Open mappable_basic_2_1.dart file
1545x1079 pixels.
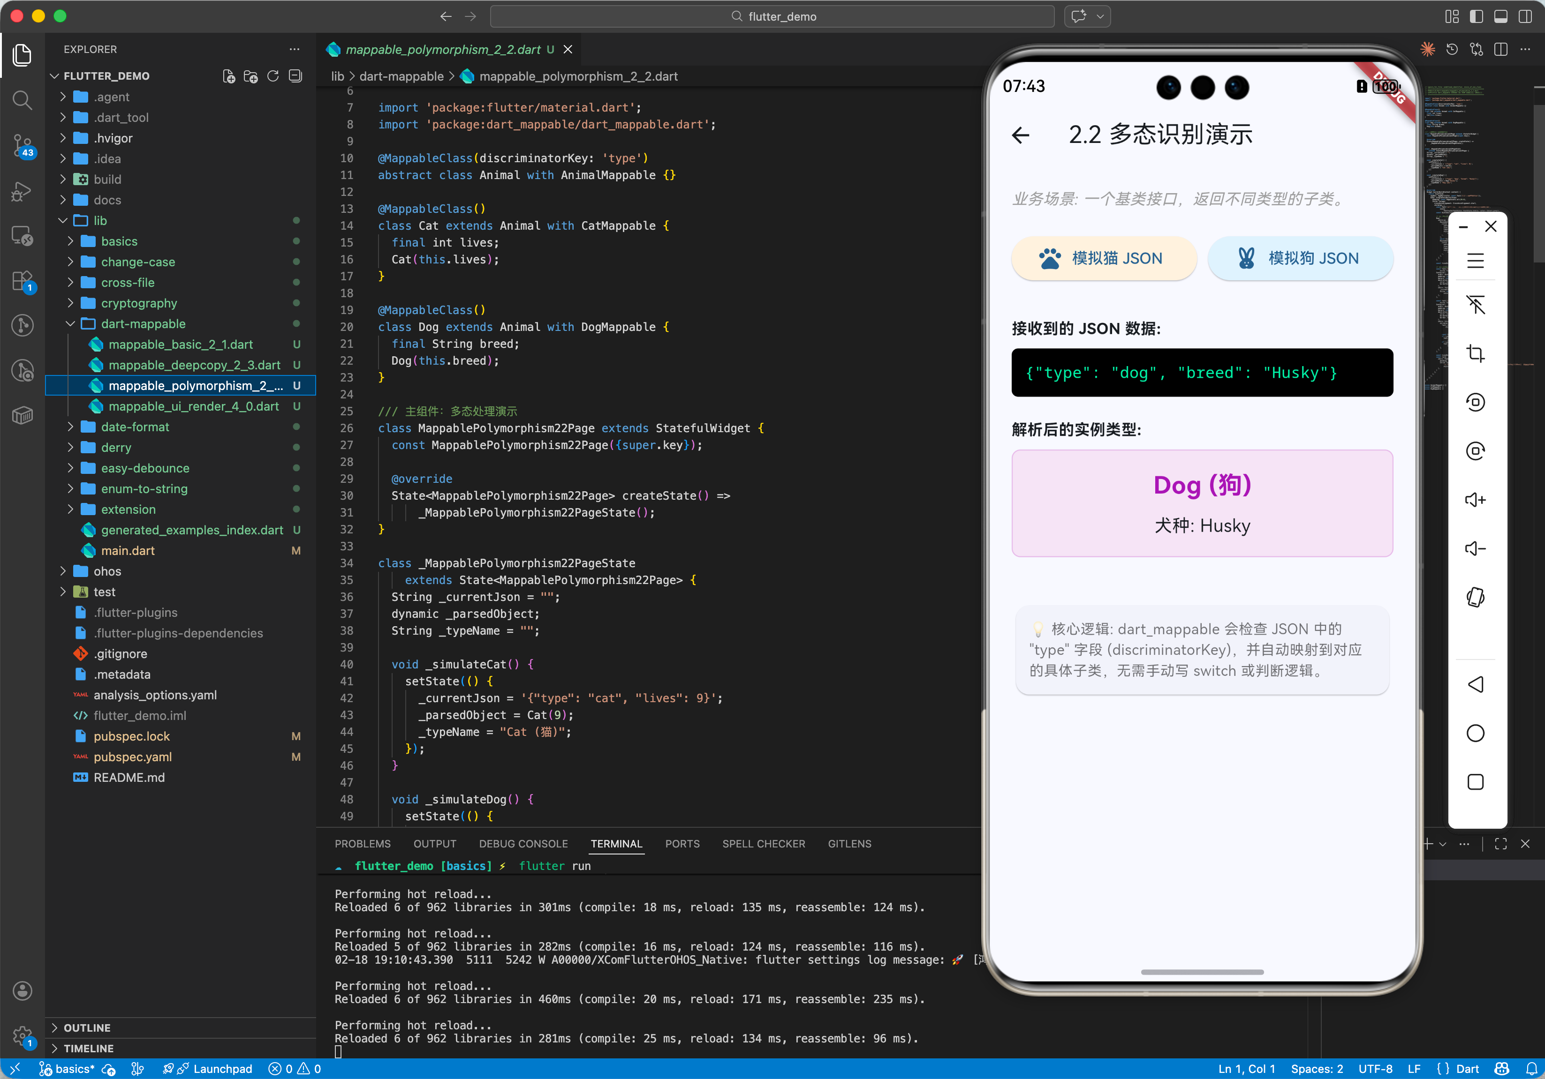pyautogui.click(x=180, y=344)
